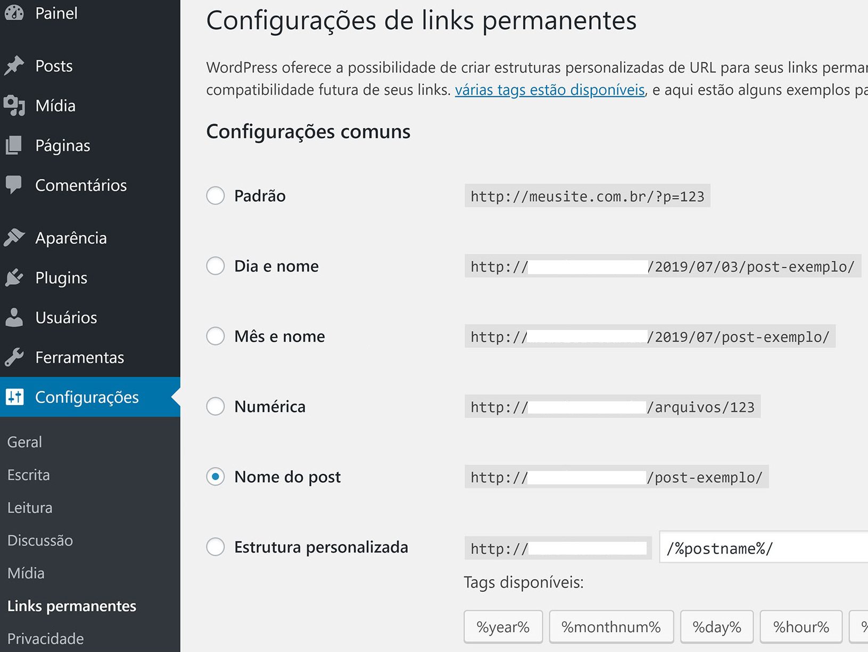Open the várias tags estão disponíveis link

pyautogui.click(x=550, y=90)
